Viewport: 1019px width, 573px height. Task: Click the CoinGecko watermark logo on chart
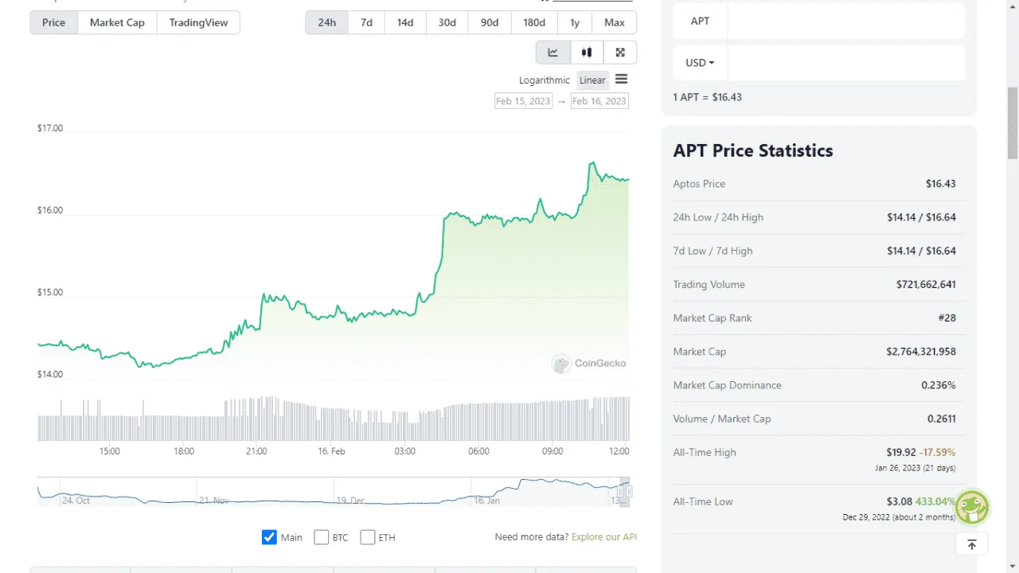588,364
